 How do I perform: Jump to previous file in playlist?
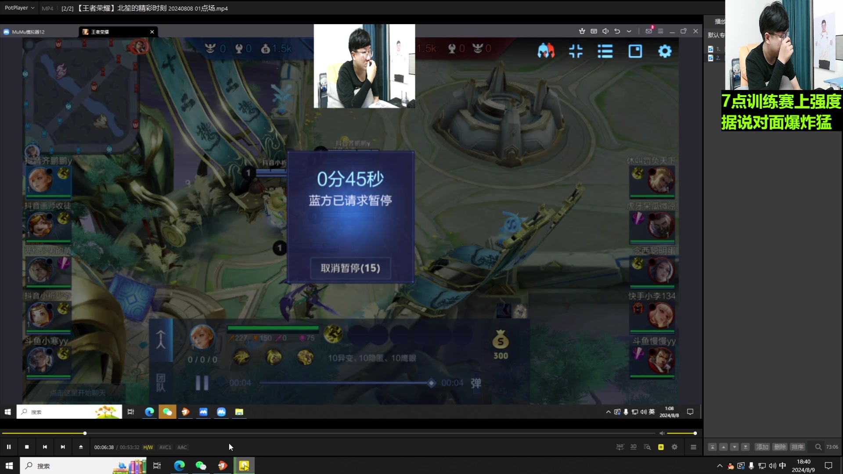tap(45, 447)
